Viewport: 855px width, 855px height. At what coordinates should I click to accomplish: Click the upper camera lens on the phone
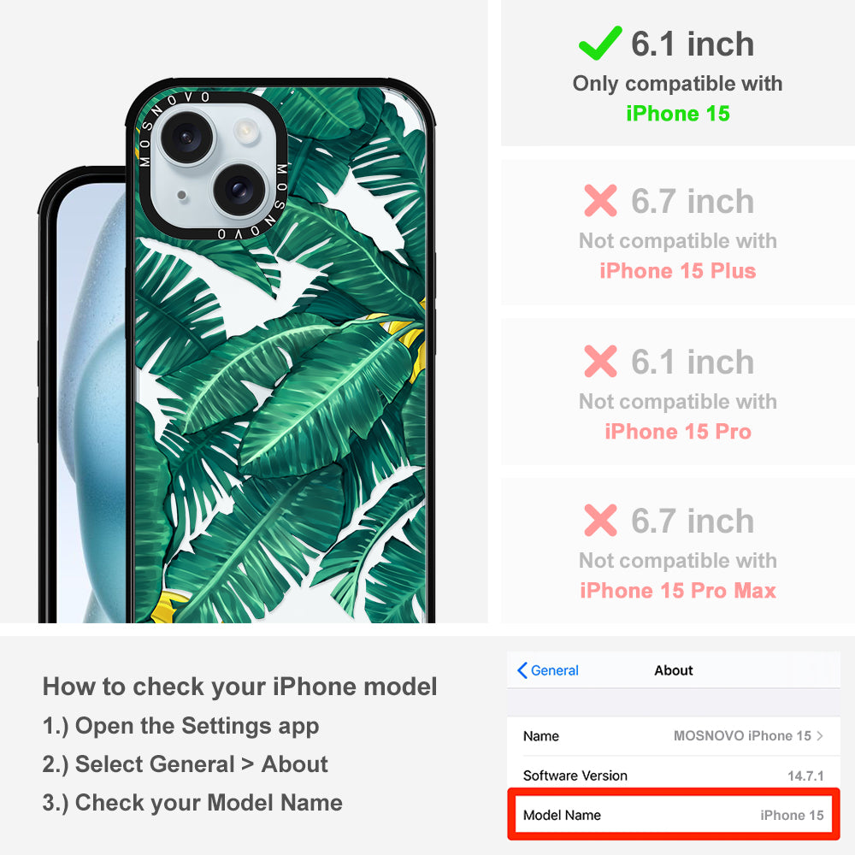coord(186,136)
